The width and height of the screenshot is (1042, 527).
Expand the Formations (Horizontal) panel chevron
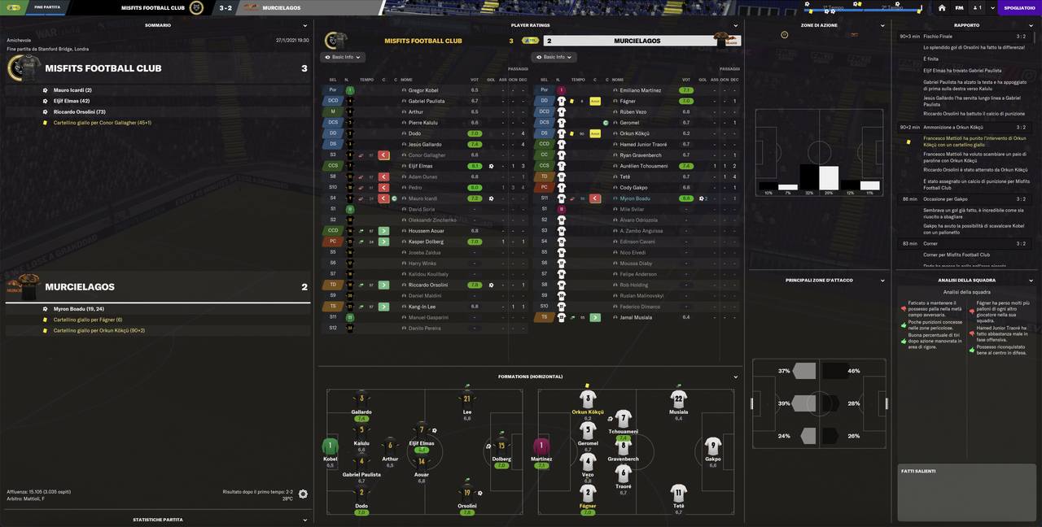[x=735, y=377]
